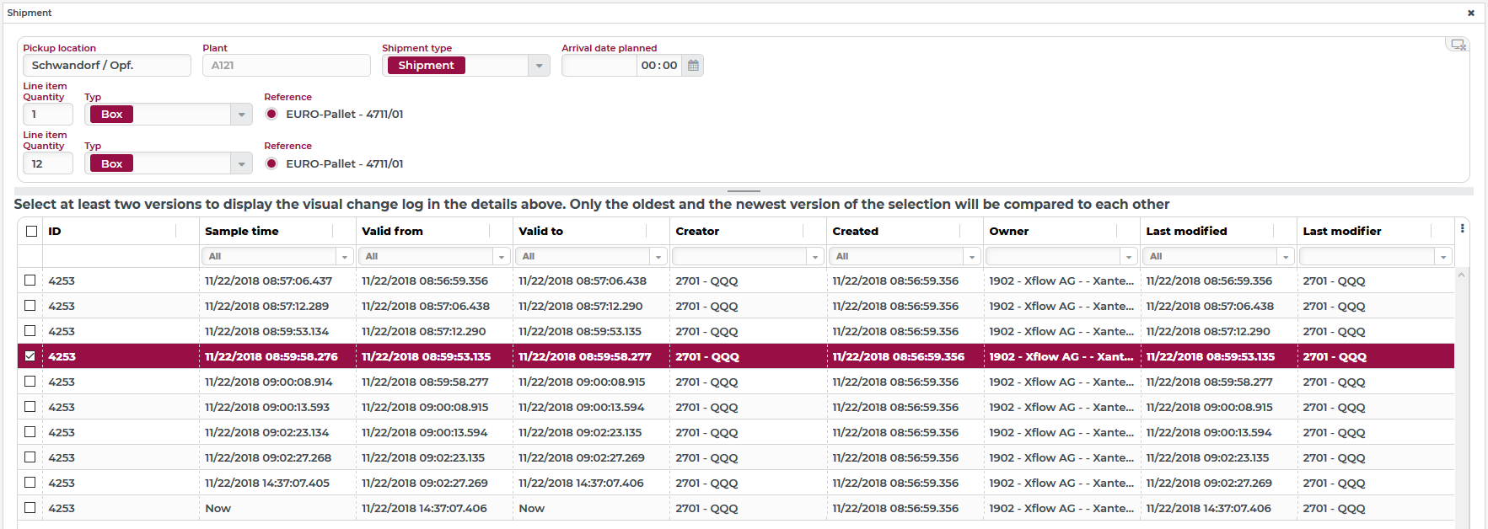Sort by the Created column header

tap(855, 231)
